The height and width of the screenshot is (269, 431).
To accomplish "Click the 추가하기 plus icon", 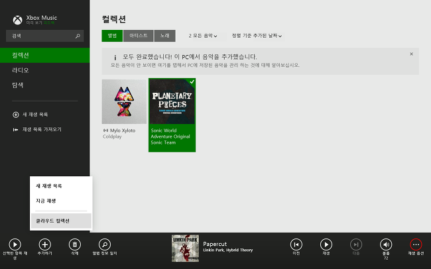I will 45,244.
